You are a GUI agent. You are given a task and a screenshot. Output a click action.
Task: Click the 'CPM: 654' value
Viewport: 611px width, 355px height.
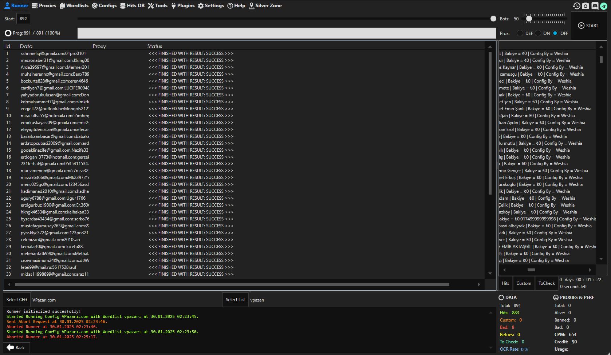[565, 335]
